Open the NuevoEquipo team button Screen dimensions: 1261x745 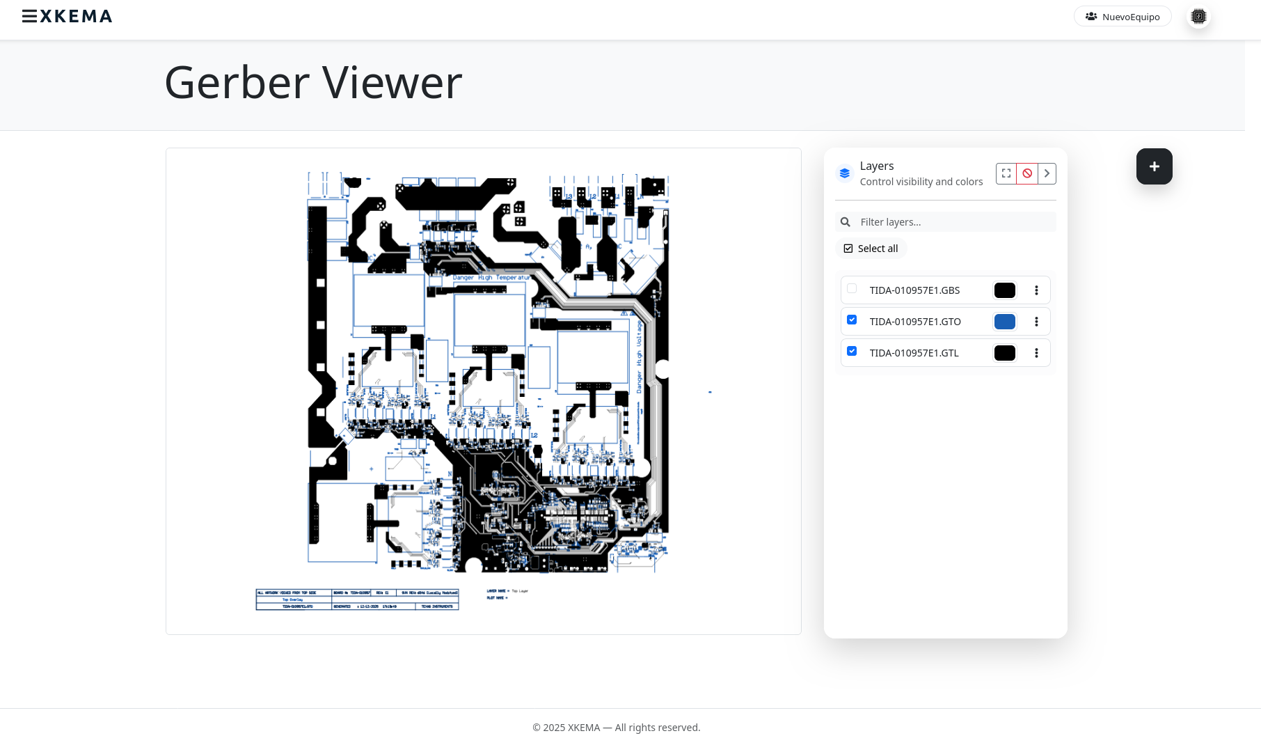tap(1123, 16)
